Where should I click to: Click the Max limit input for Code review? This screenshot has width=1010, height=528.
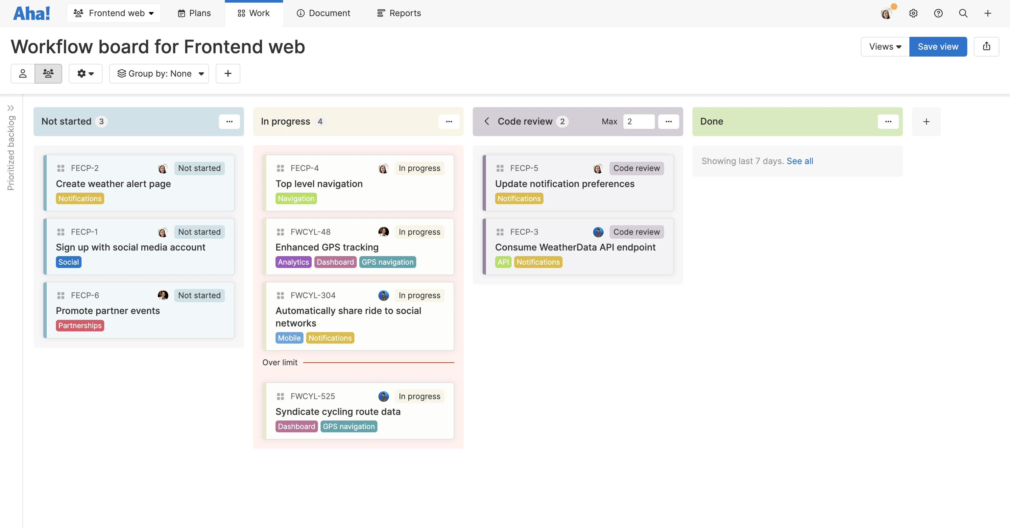click(x=638, y=122)
